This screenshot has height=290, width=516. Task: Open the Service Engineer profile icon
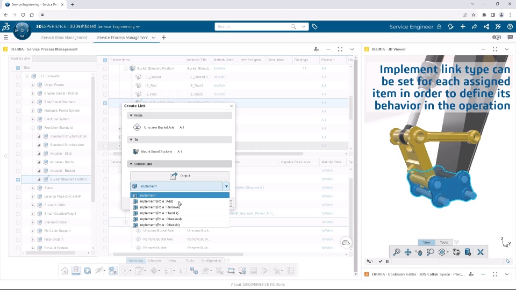click(x=439, y=27)
